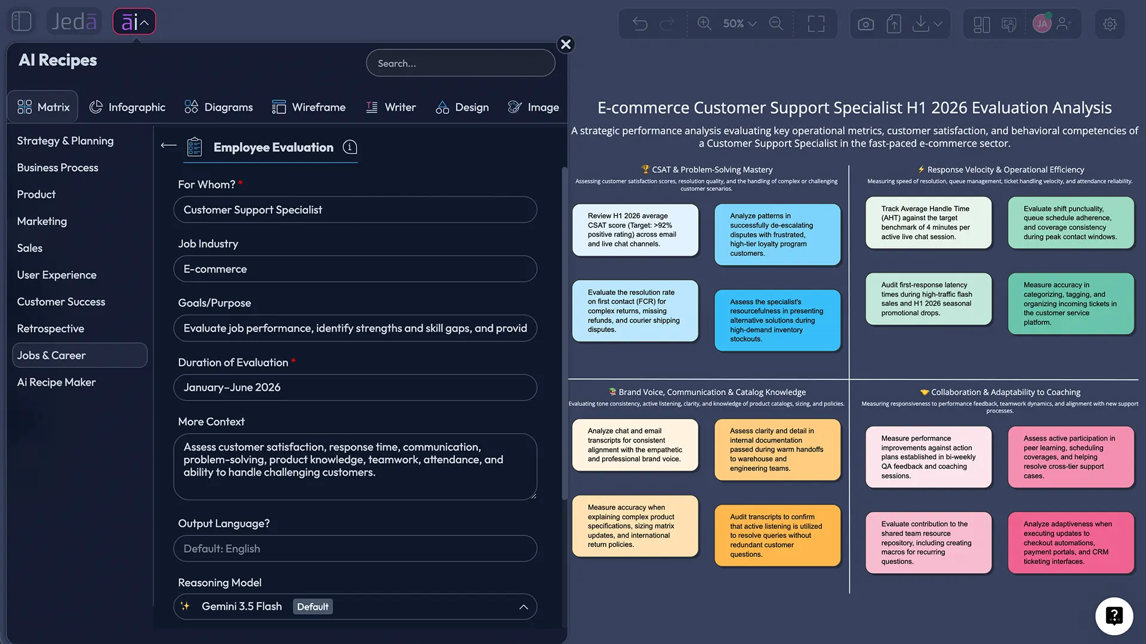Click the Employee Evaluation info icon
1146x644 pixels.
point(350,147)
